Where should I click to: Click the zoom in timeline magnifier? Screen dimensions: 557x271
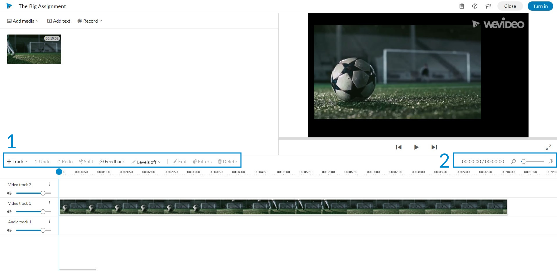(x=551, y=161)
